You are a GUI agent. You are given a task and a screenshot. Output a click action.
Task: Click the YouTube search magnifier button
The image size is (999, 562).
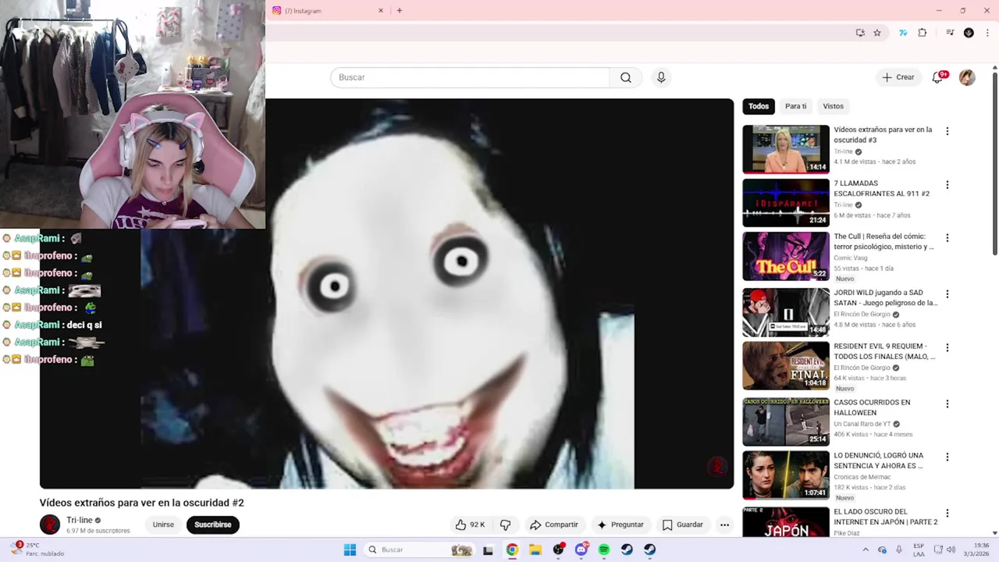click(x=625, y=77)
